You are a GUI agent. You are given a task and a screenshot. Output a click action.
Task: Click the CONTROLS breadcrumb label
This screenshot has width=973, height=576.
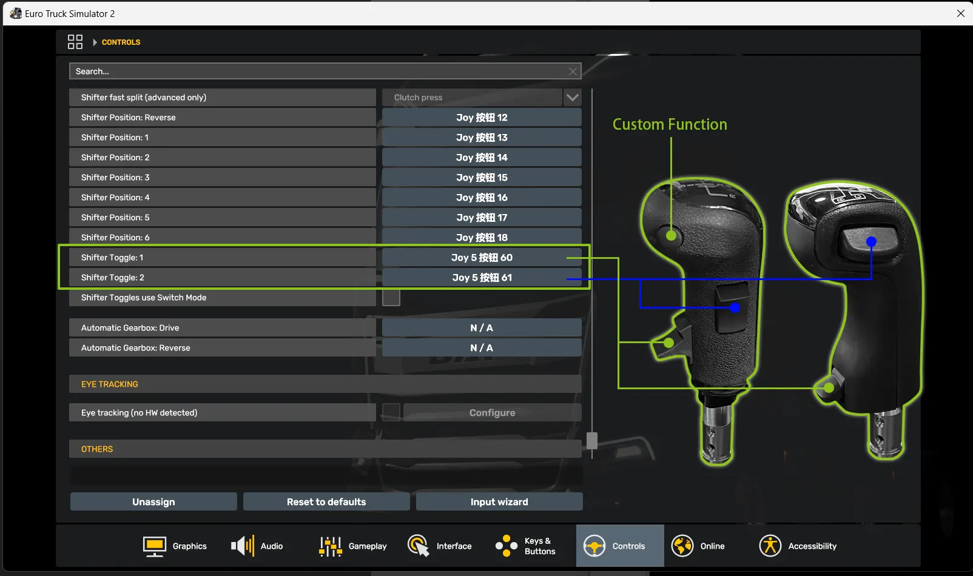[x=121, y=42]
